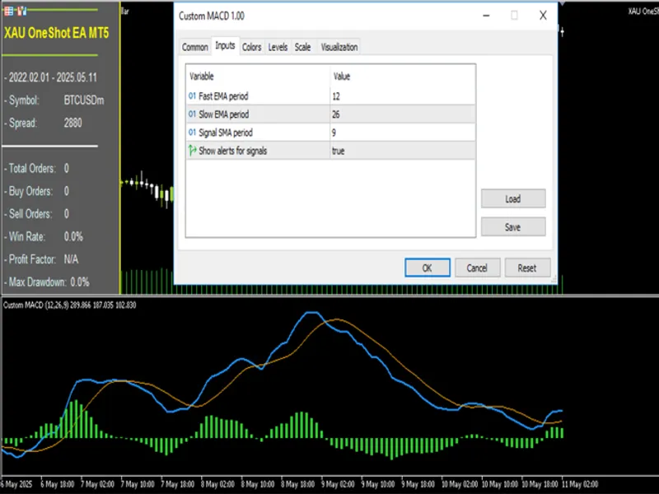Open the Colors tab
This screenshot has width=659, height=494.
(x=251, y=47)
